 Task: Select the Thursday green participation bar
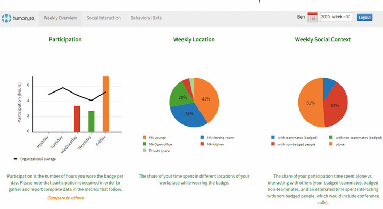[91, 121]
